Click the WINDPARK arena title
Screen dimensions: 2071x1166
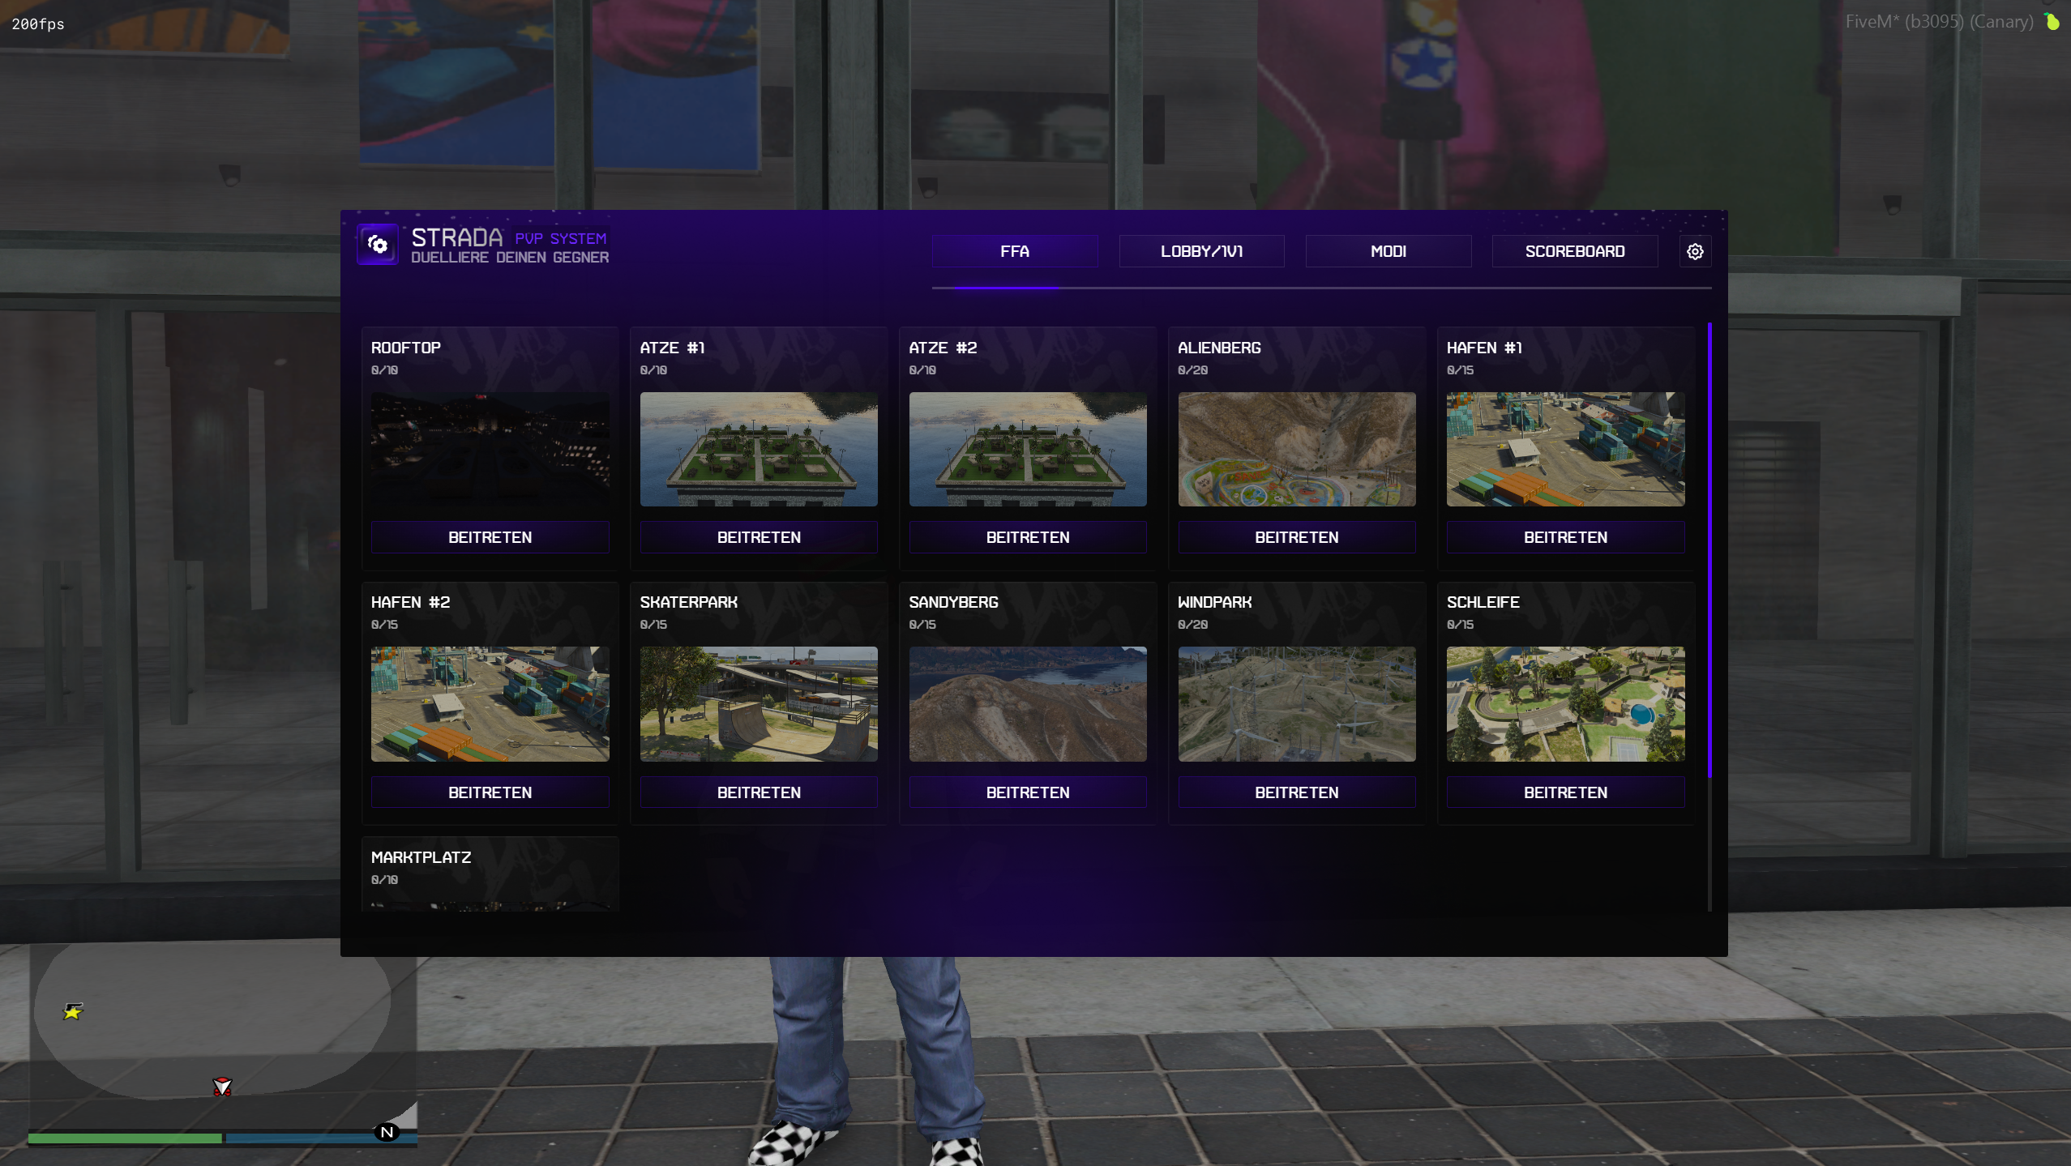(x=1215, y=602)
